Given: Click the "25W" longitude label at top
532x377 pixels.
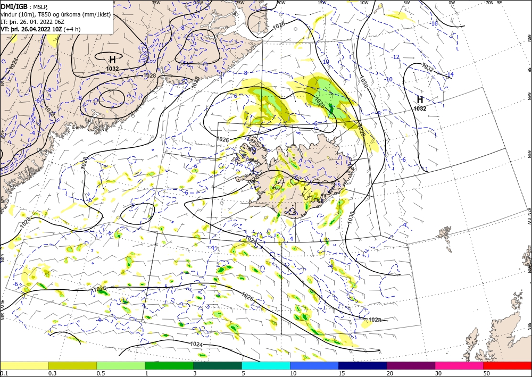Looking at the screenshot, I should 239,3.
